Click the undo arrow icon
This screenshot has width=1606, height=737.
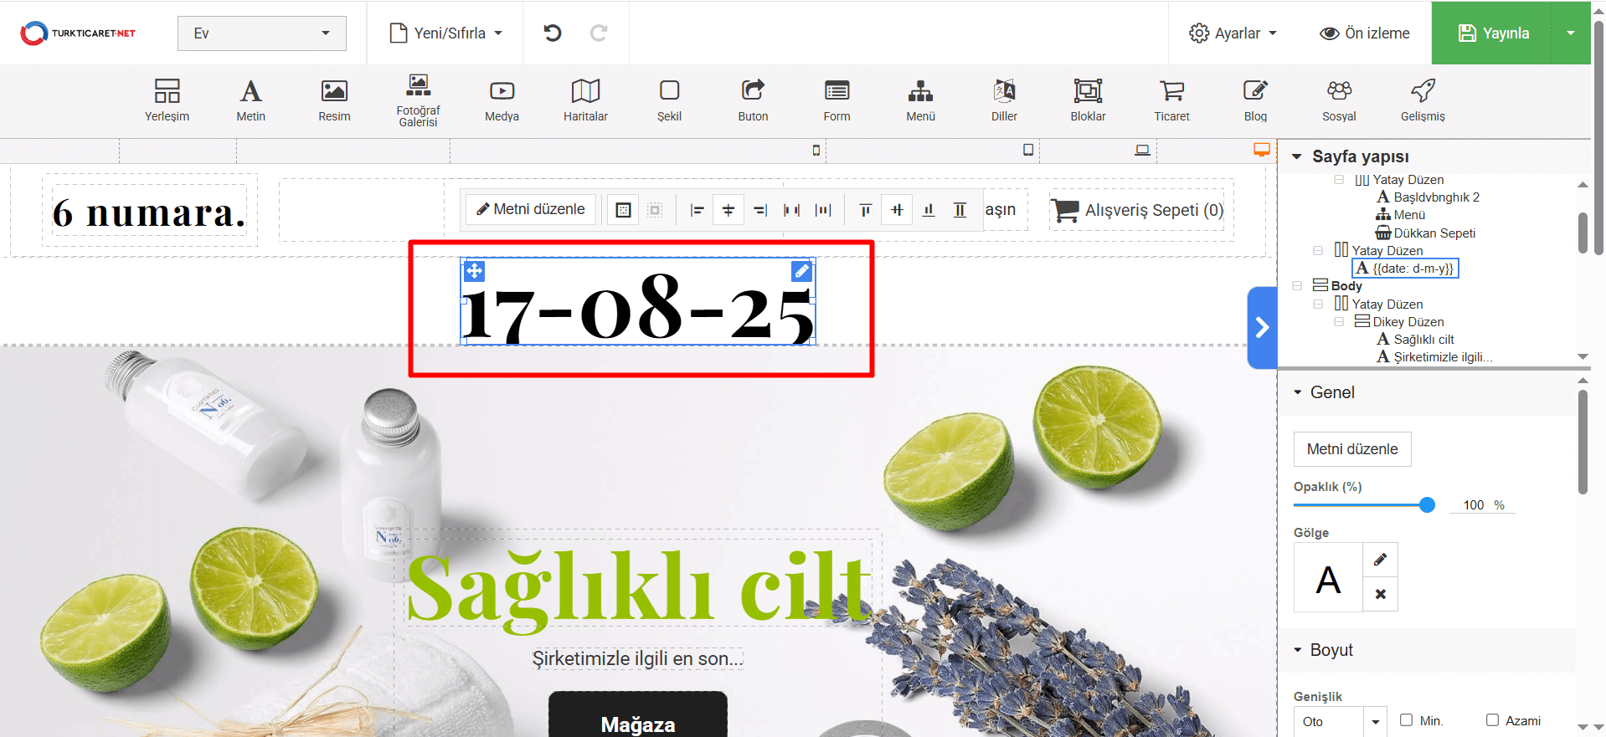pos(552,33)
